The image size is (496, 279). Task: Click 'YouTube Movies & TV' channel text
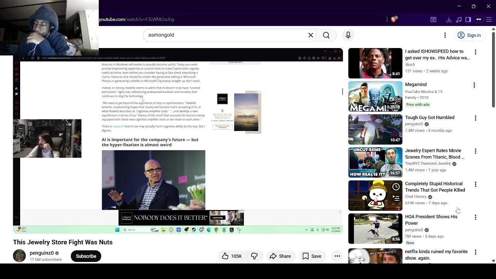[424, 91]
